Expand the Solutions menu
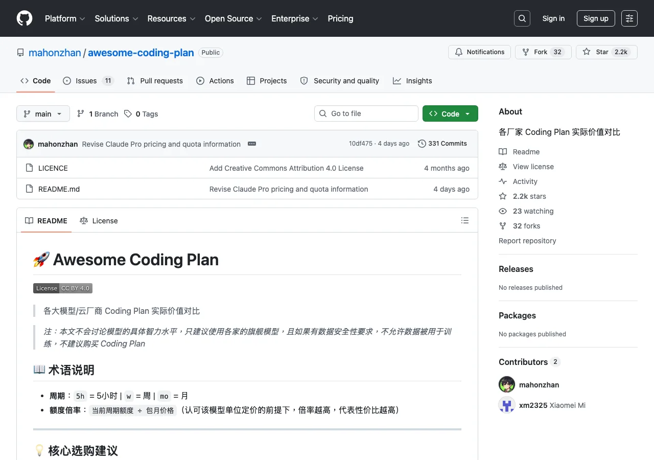Screen dimensions: 654x460 click(116, 18)
